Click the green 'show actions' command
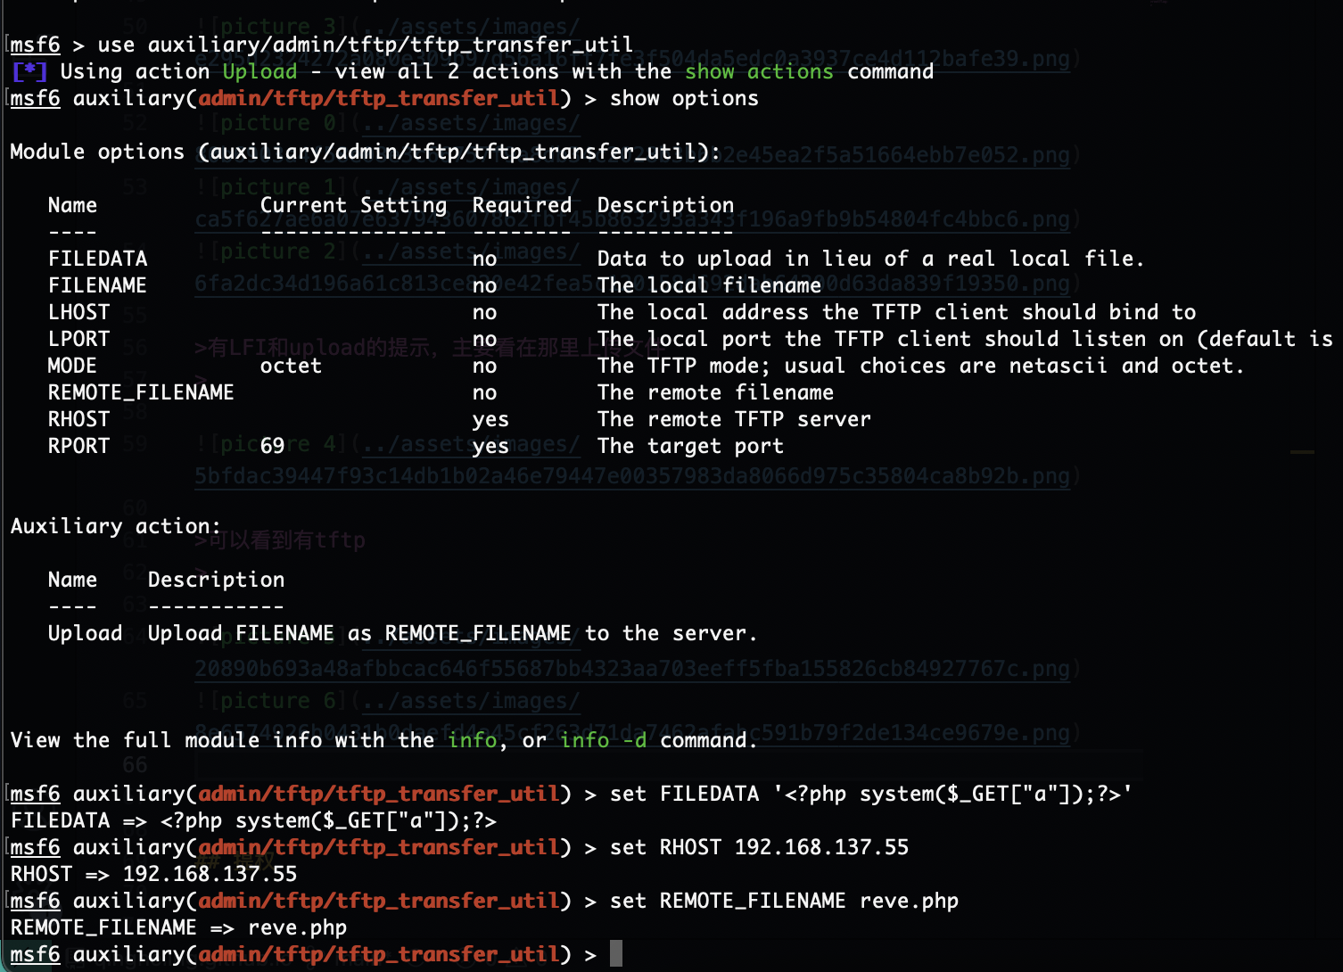The height and width of the screenshot is (972, 1343). (759, 71)
